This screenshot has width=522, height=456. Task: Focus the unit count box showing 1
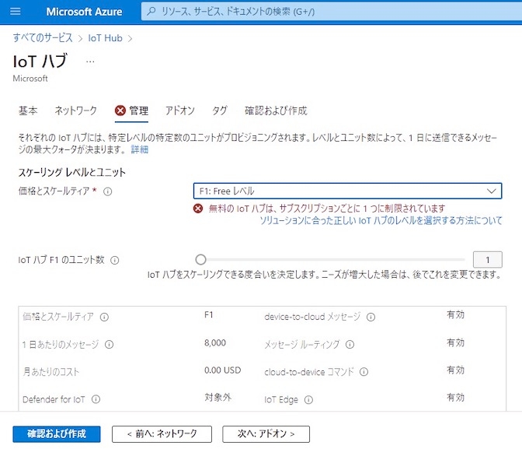(x=487, y=260)
